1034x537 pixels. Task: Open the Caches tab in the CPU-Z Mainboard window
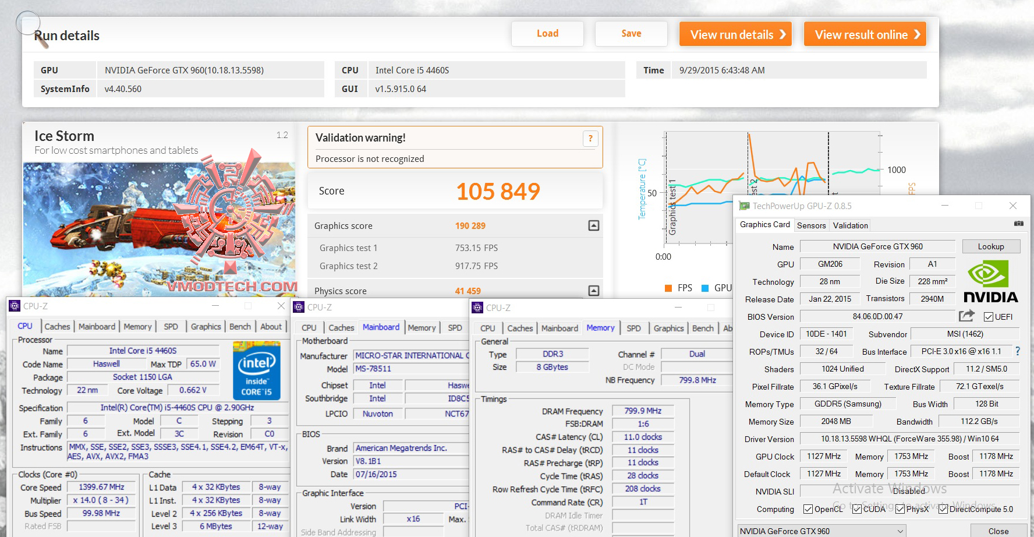(341, 328)
